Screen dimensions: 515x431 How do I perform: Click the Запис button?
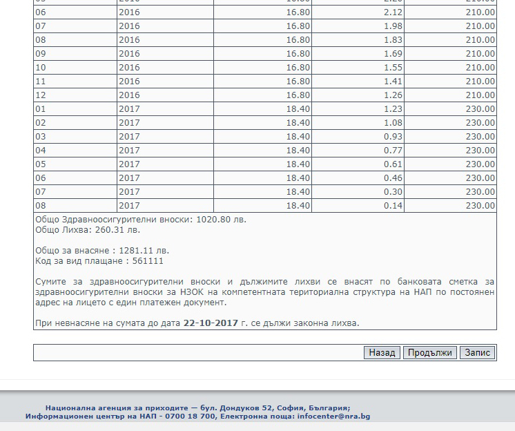click(477, 352)
